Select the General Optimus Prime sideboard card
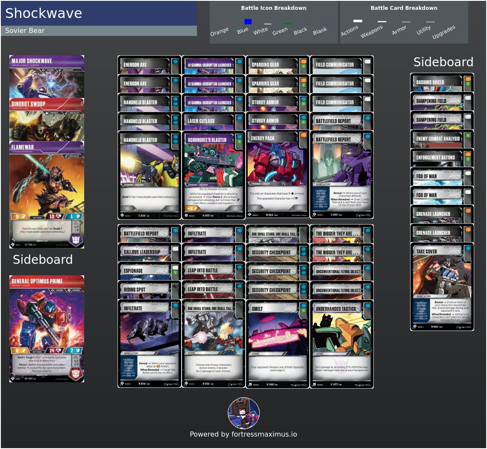 [47, 329]
